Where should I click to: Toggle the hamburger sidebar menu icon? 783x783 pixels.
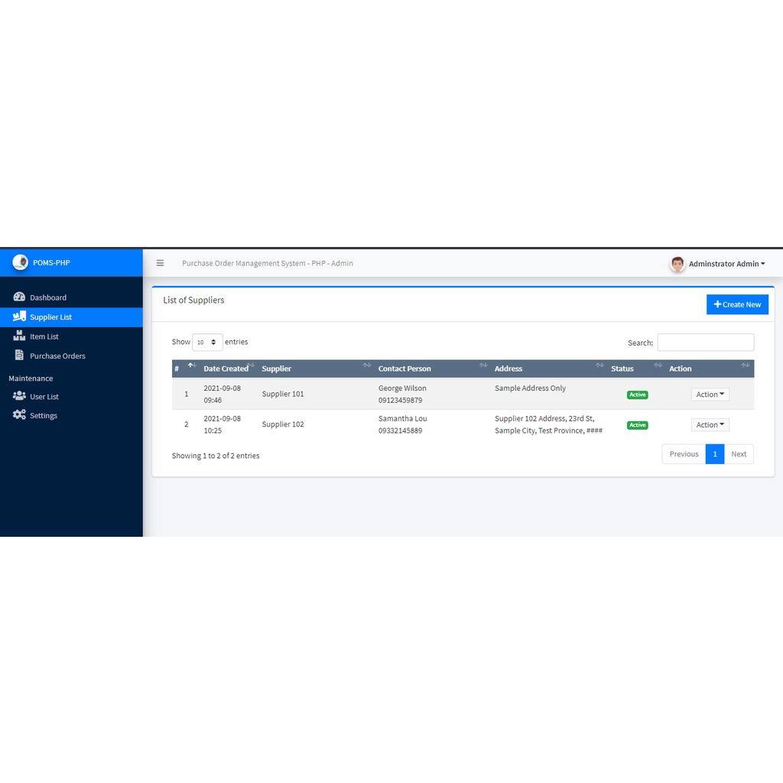(160, 263)
